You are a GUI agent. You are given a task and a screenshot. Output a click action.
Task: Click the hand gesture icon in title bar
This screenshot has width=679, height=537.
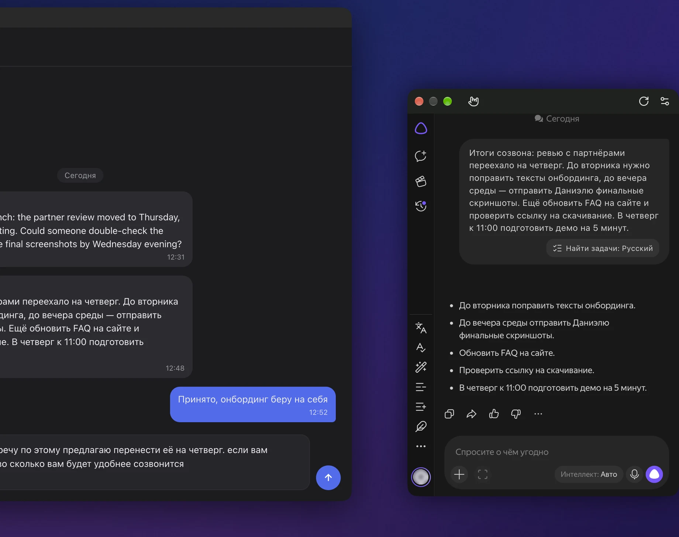pos(473,101)
